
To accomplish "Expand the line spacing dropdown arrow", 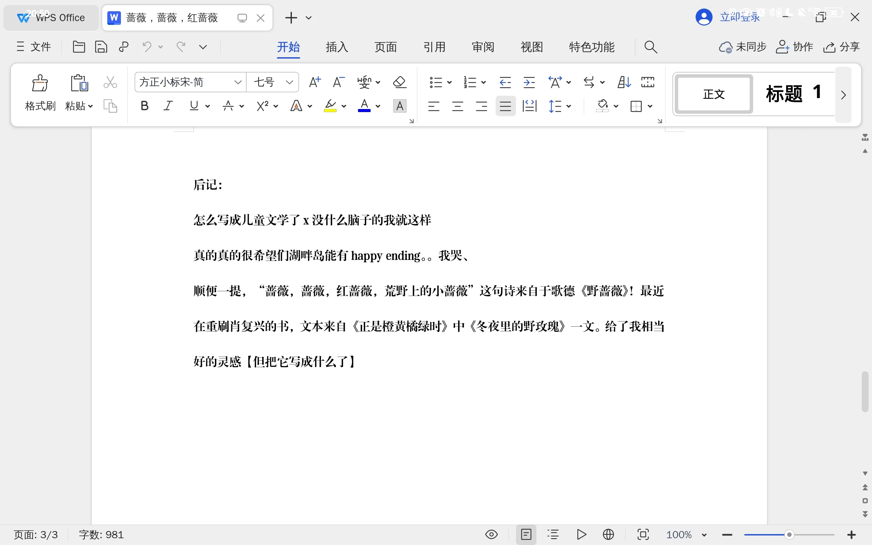I will click(x=569, y=106).
